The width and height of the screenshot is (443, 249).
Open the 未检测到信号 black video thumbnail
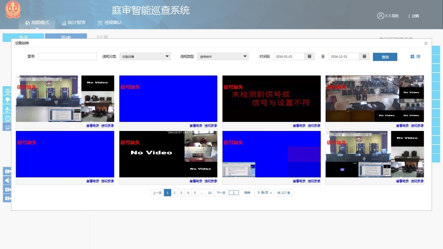[271, 98]
